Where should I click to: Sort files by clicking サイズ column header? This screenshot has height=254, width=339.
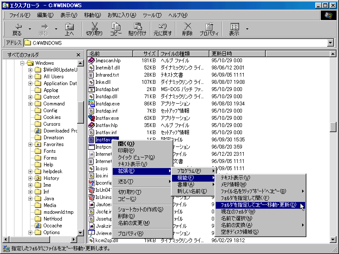click(145, 54)
